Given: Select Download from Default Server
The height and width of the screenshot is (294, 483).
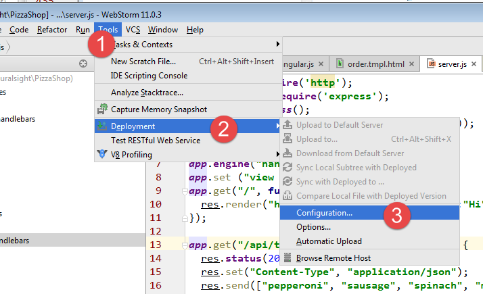Looking at the screenshot, I should pyautogui.click(x=369, y=153).
